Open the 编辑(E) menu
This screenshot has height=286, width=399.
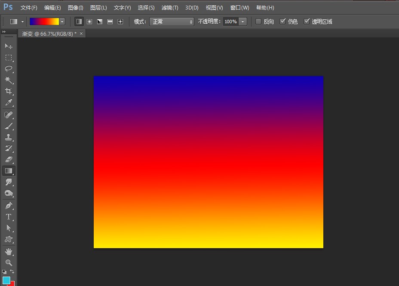click(x=52, y=8)
